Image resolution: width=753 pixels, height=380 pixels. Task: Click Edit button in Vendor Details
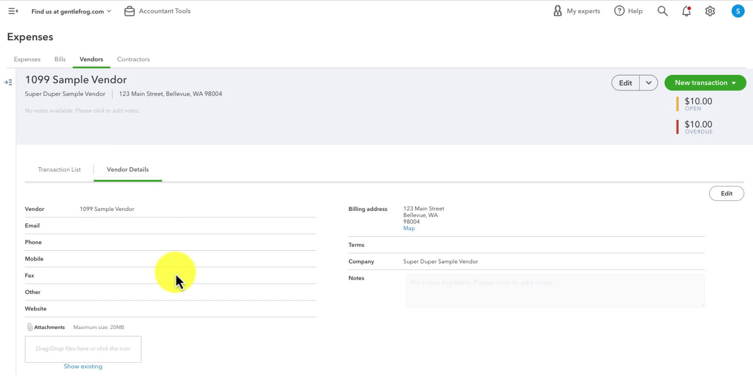726,193
